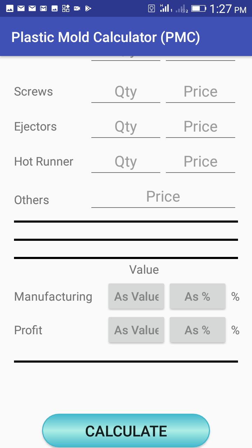The height and width of the screenshot is (448, 252).
Task: Click the Ejectors Price field
Action: [200, 127]
